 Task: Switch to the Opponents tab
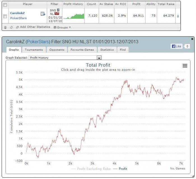click(57, 50)
